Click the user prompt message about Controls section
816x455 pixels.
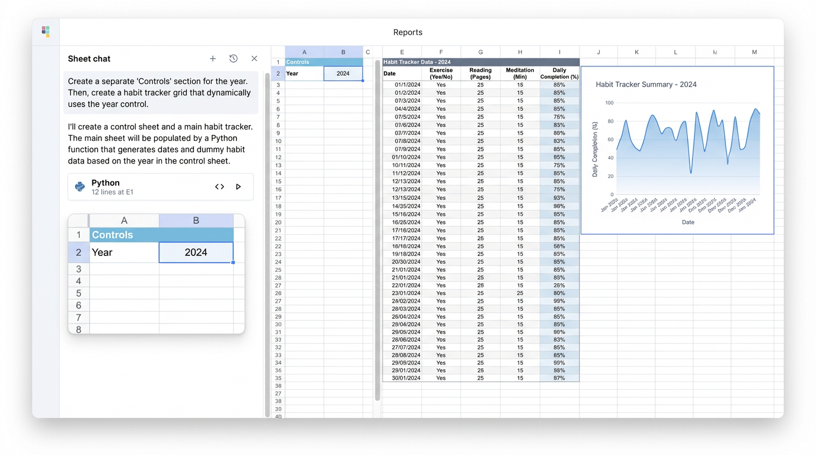click(161, 92)
